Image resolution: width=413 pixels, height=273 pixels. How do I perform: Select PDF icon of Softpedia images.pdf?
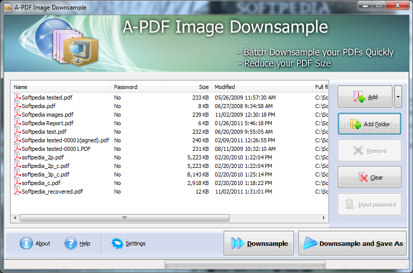(17, 115)
